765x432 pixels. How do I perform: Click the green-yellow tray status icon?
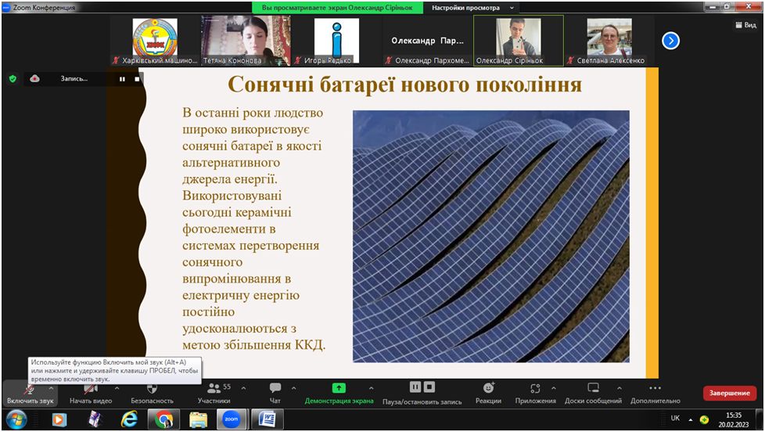tap(704, 419)
